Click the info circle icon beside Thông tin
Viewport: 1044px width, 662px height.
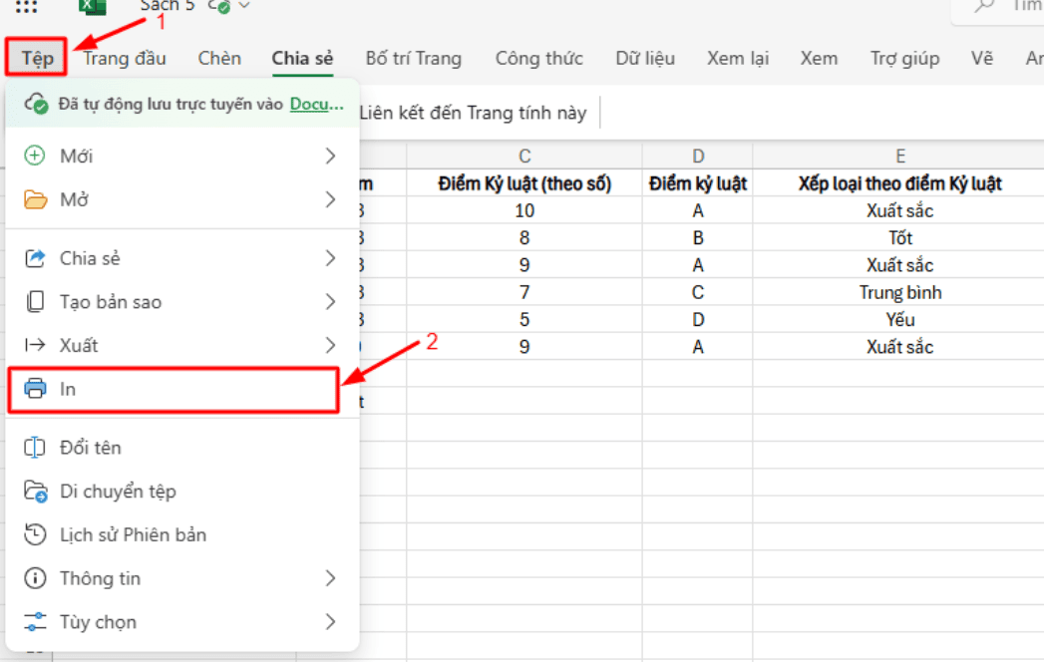[x=35, y=578]
